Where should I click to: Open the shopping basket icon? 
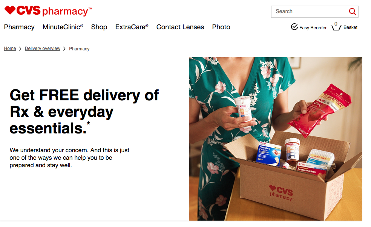click(336, 28)
